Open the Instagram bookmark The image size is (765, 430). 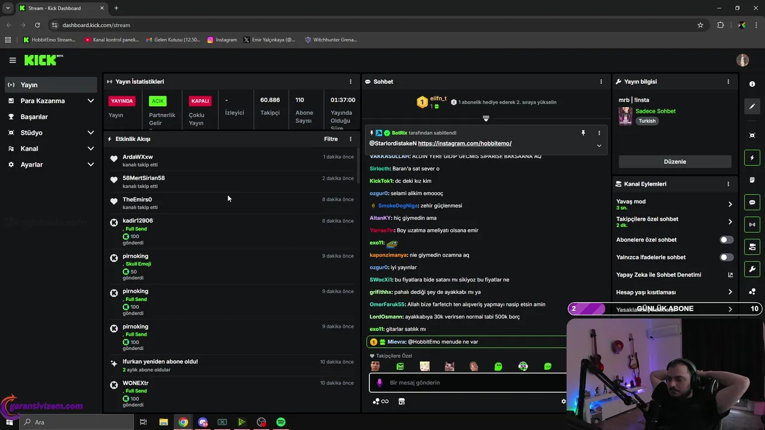222,40
